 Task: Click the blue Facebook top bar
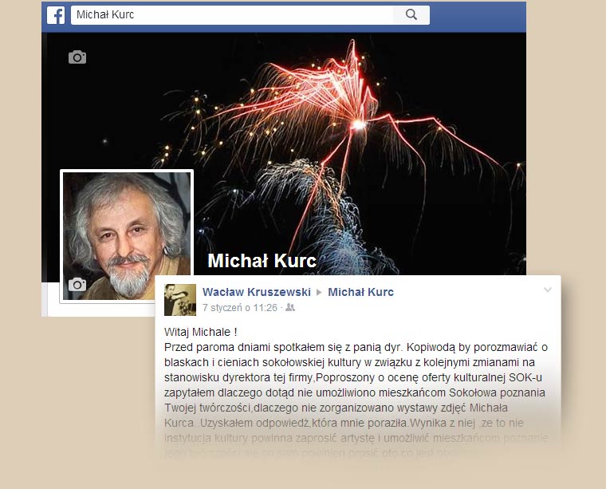[478, 15]
